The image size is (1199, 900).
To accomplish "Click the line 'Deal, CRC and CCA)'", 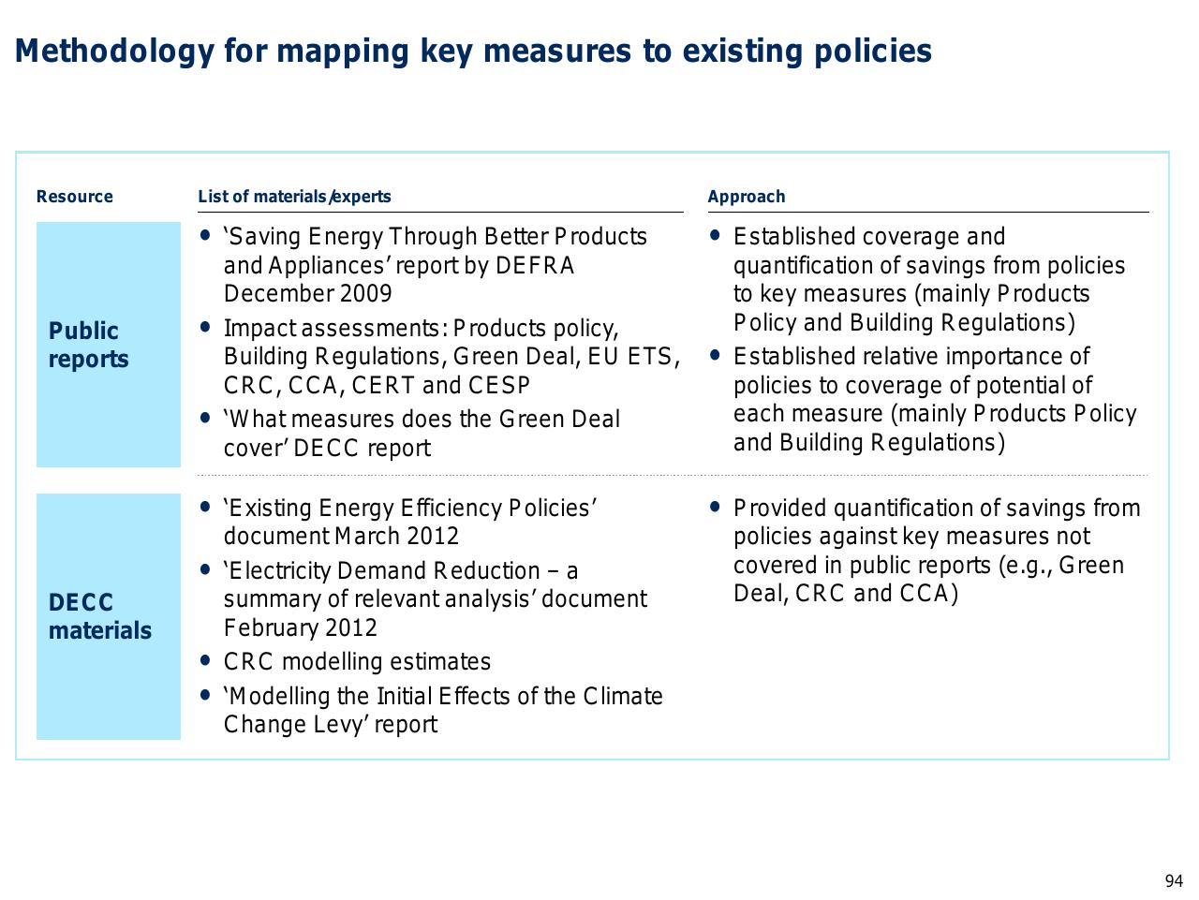I will (x=846, y=594).
